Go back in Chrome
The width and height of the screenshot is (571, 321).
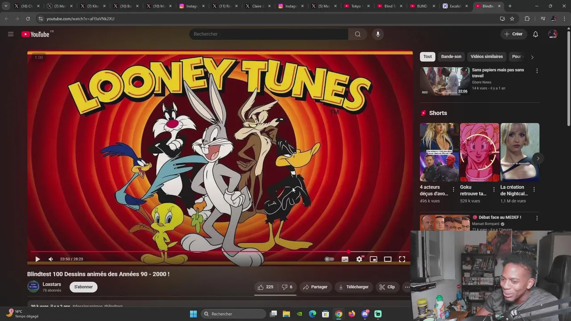click(6, 19)
